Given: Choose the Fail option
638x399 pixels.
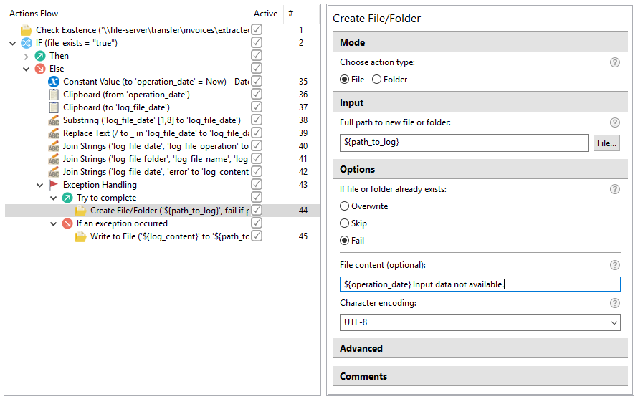Looking at the screenshot, I should tap(344, 241).
